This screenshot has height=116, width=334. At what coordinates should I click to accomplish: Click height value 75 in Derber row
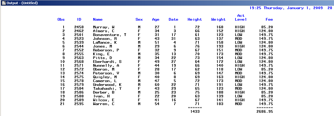pyautogui.click(x=197, y=92)
